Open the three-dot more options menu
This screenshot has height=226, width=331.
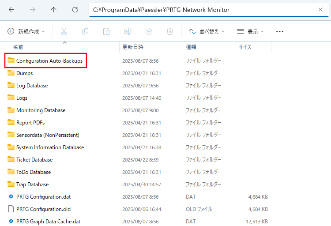280,32
